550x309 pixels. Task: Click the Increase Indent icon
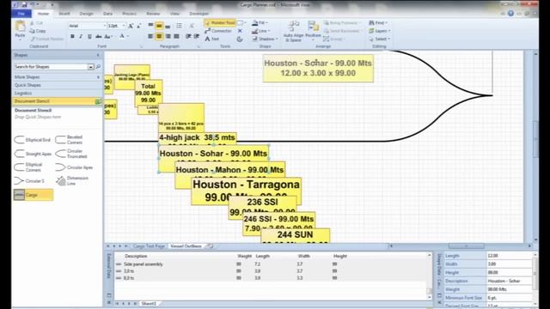pos(197,36)
